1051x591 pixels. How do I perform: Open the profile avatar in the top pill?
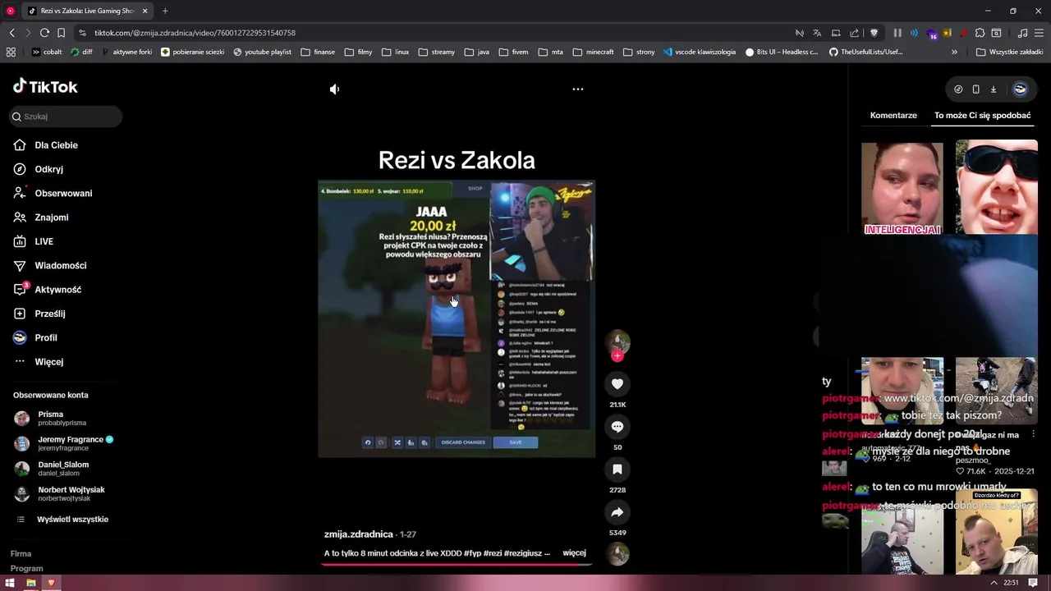1020,89
